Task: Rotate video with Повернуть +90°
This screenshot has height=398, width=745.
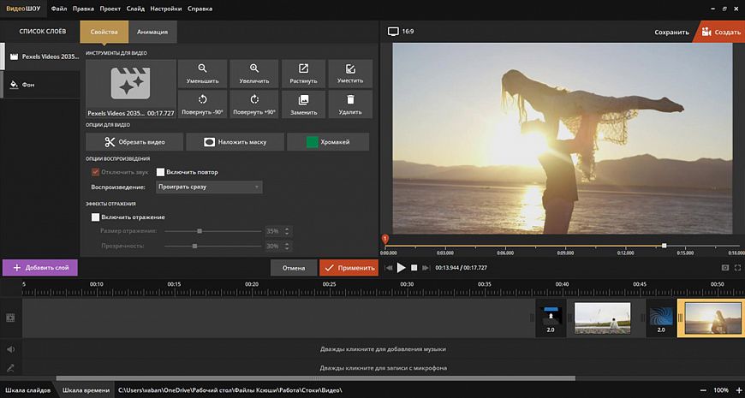Action: click(253, 104)
